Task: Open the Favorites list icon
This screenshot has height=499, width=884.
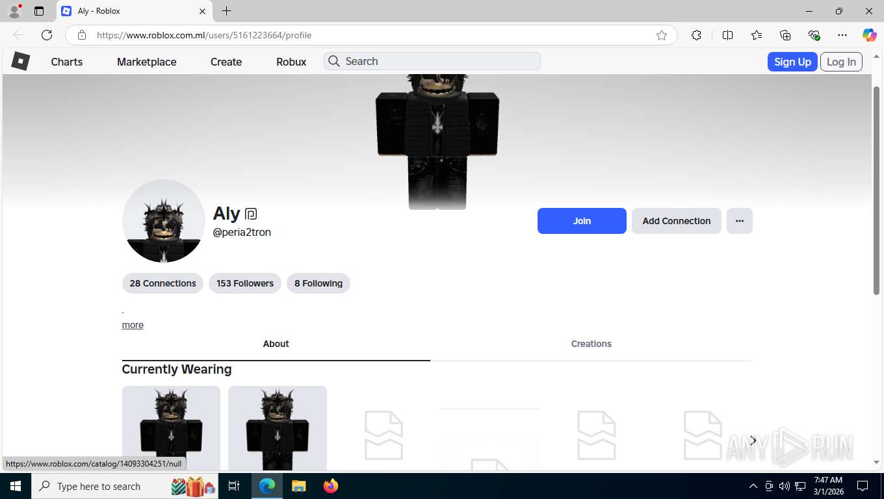Action: click(x=757, y=35)
